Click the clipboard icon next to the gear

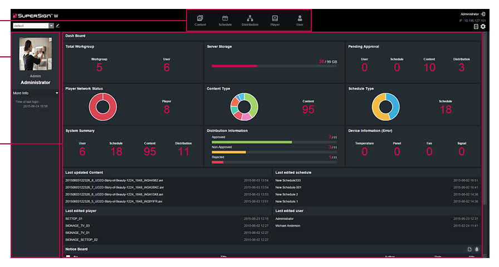(475, 26)
